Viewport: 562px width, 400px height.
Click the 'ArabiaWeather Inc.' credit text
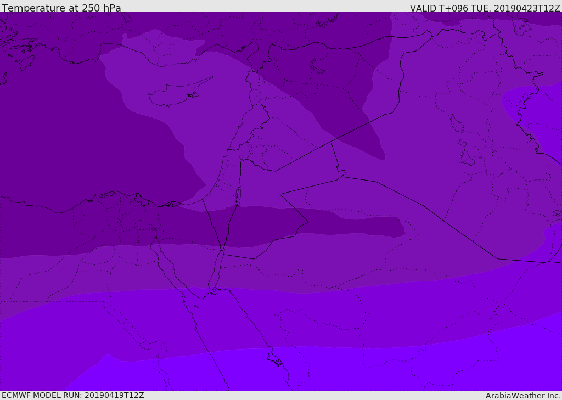[x=523, y=396]
